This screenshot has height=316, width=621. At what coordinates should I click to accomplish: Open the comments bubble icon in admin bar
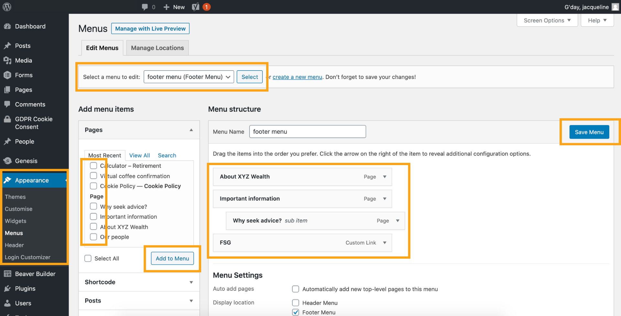click(145, 7)
